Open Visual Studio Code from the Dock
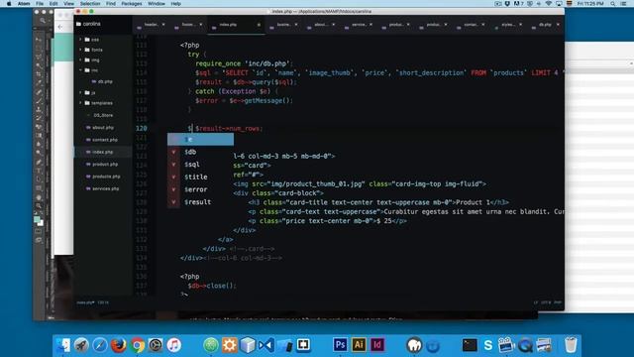Viewport: 634px width, 357px height. (x=266, y=345)
